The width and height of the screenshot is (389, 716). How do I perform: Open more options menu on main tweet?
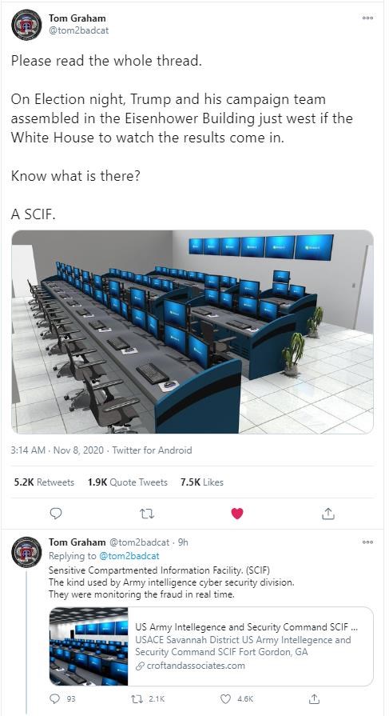pos(367,18)
